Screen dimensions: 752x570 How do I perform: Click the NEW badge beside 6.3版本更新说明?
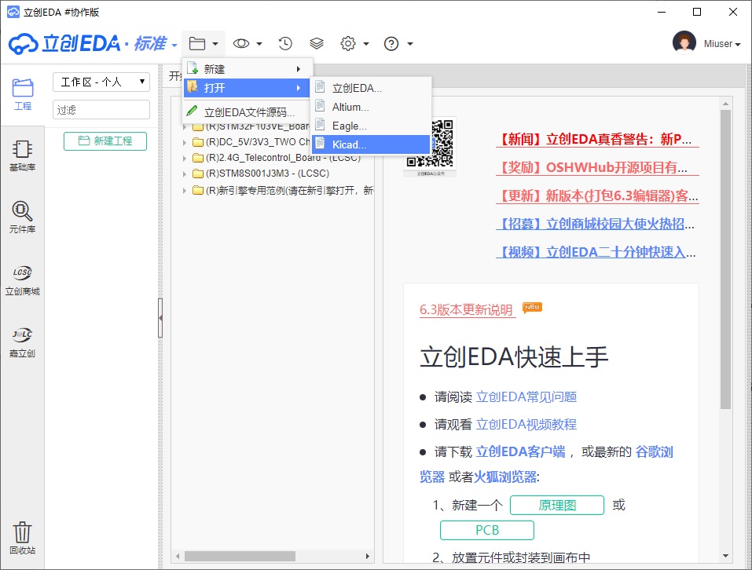532,307
